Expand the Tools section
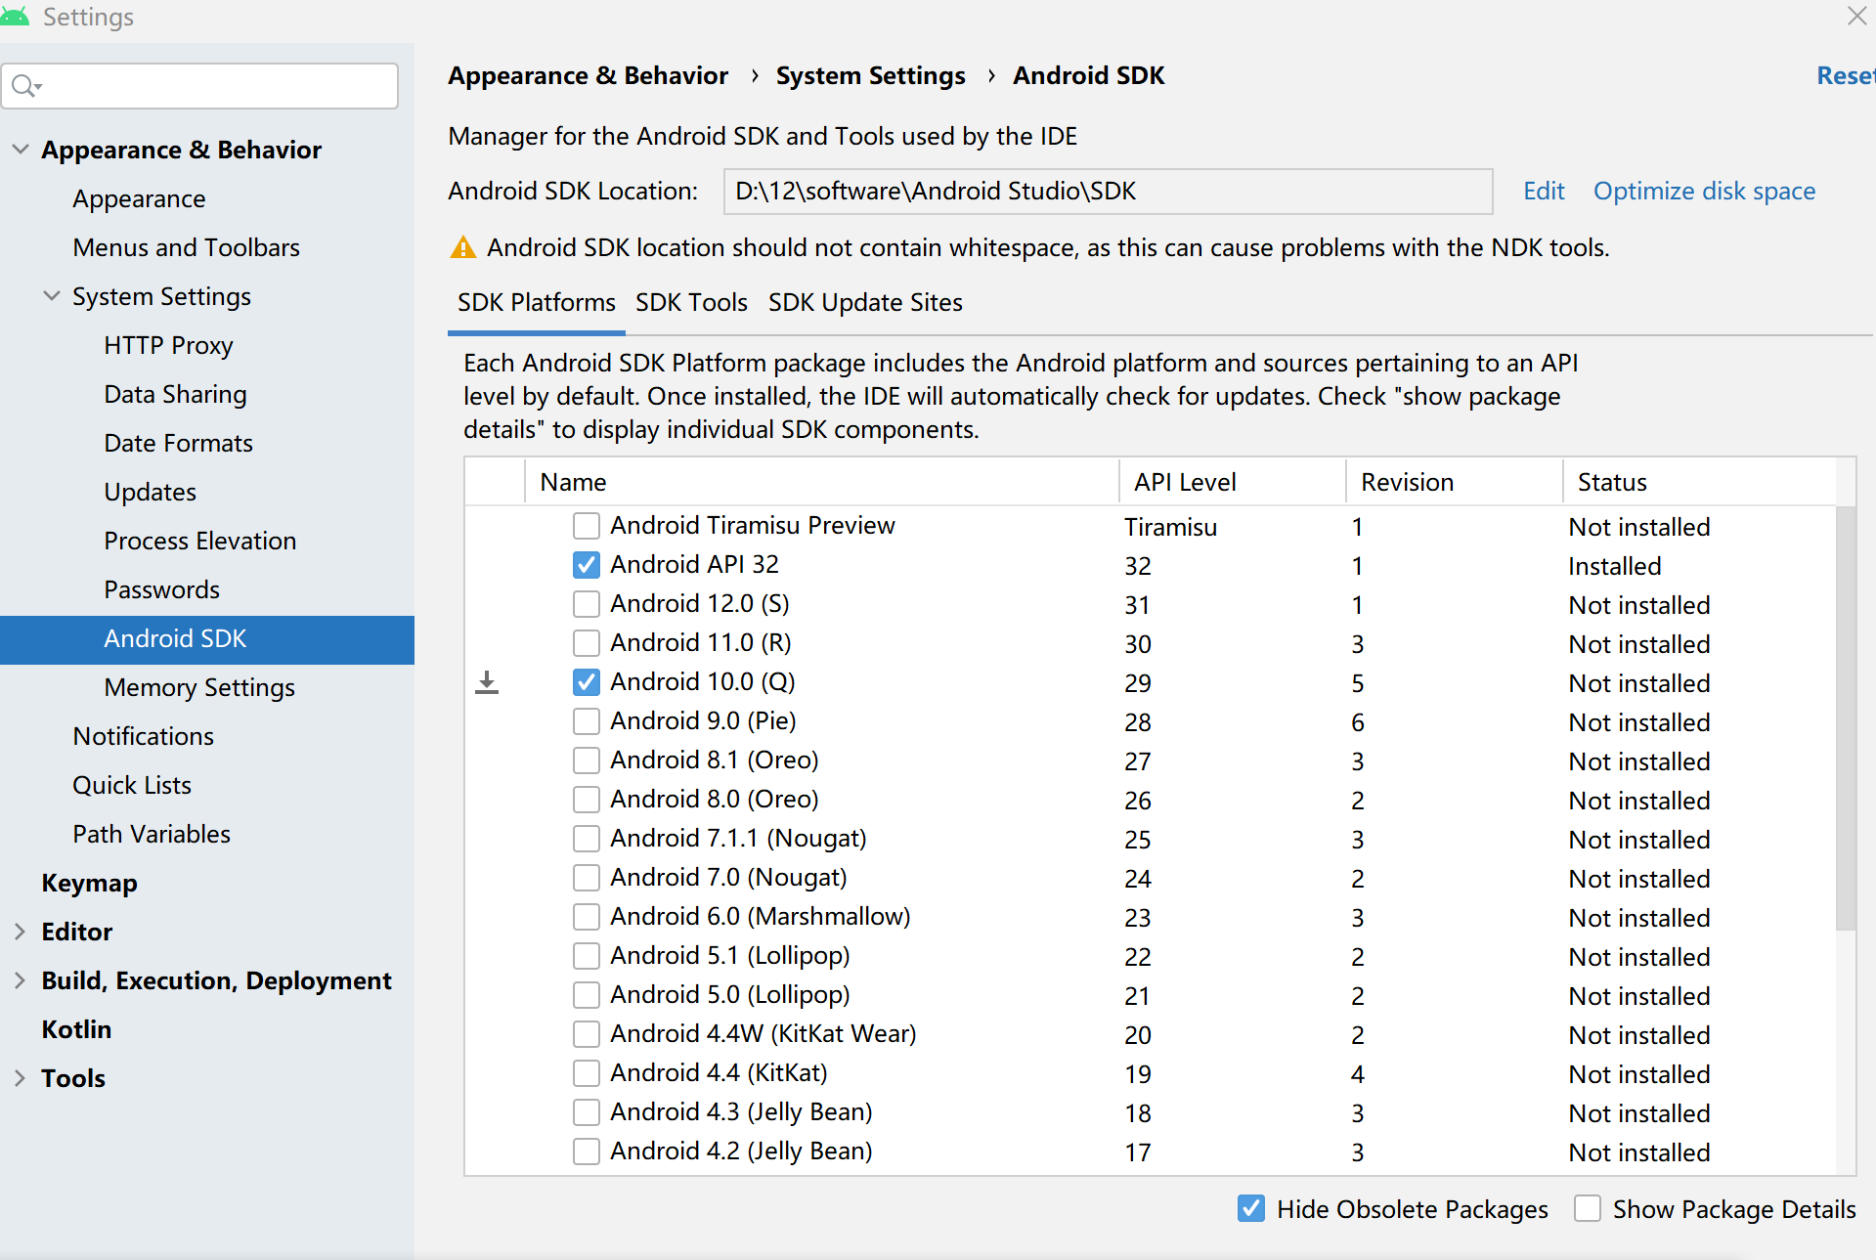 (21, 1078)
